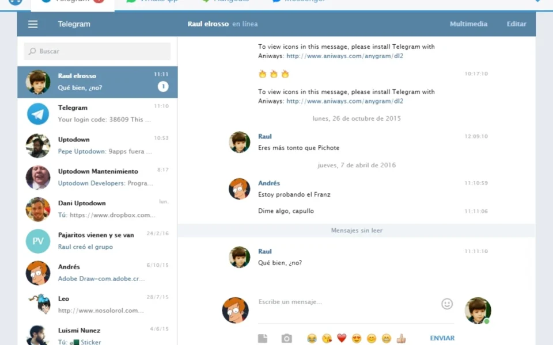Open the 'Pajaritos vienen y se van' group
The height and width of the screenshot is (345, 553).
(97, 241)
